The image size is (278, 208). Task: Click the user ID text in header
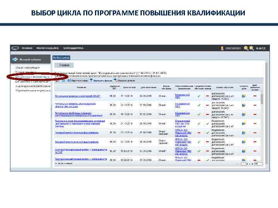click(233, 48)
